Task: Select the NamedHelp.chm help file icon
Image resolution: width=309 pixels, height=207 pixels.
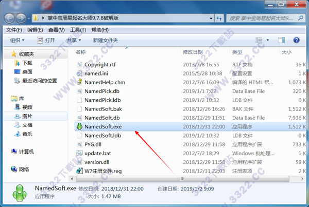Action: (x=79, y=82)
